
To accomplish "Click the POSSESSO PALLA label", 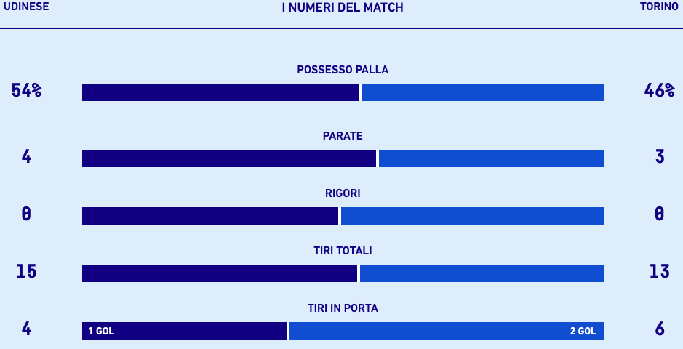I will coord(343,70).
